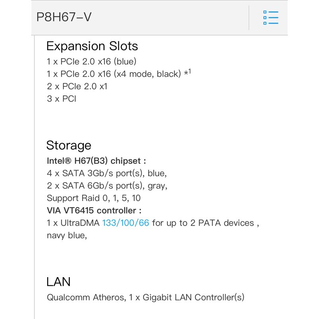Screen dimensions: 319x319
Task: Click the Intel H67(B3) chipset label
Action: pyautogui.click(x=96, y=161)
